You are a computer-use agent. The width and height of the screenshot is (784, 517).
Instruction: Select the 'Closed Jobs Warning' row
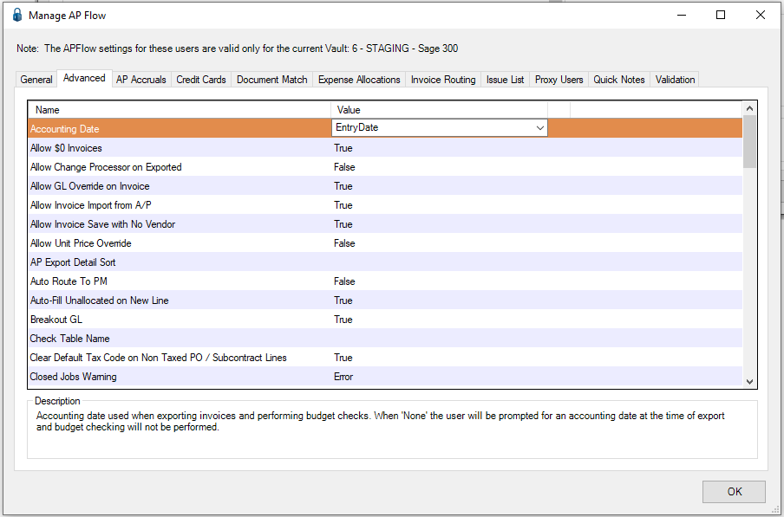[x=386, y=376]
